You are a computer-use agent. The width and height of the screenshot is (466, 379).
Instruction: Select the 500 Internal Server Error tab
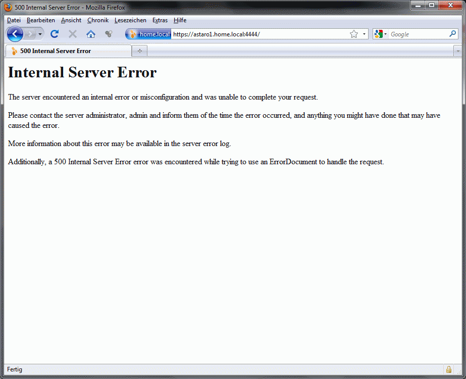point(68,51)
